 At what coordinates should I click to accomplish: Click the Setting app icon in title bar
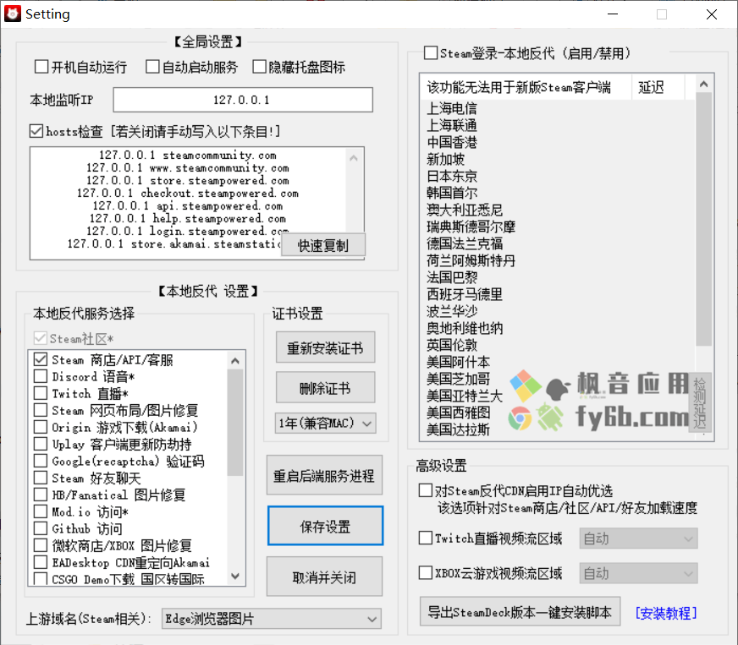13,14
